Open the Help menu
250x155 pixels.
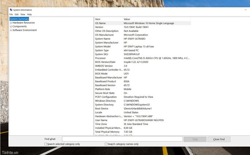pyautogui.click(x=29, y=14)
